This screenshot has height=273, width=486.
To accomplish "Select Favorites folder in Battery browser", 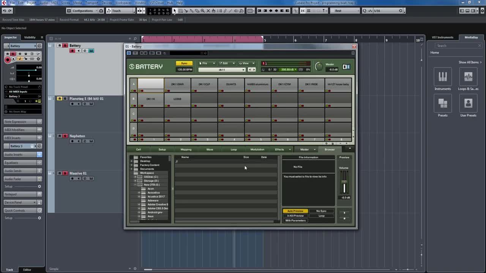I will click(x=145, y=157).
